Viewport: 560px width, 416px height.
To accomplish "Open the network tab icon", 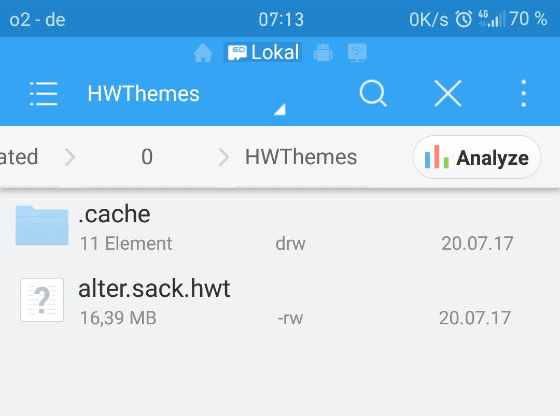I will coord(357,53).
